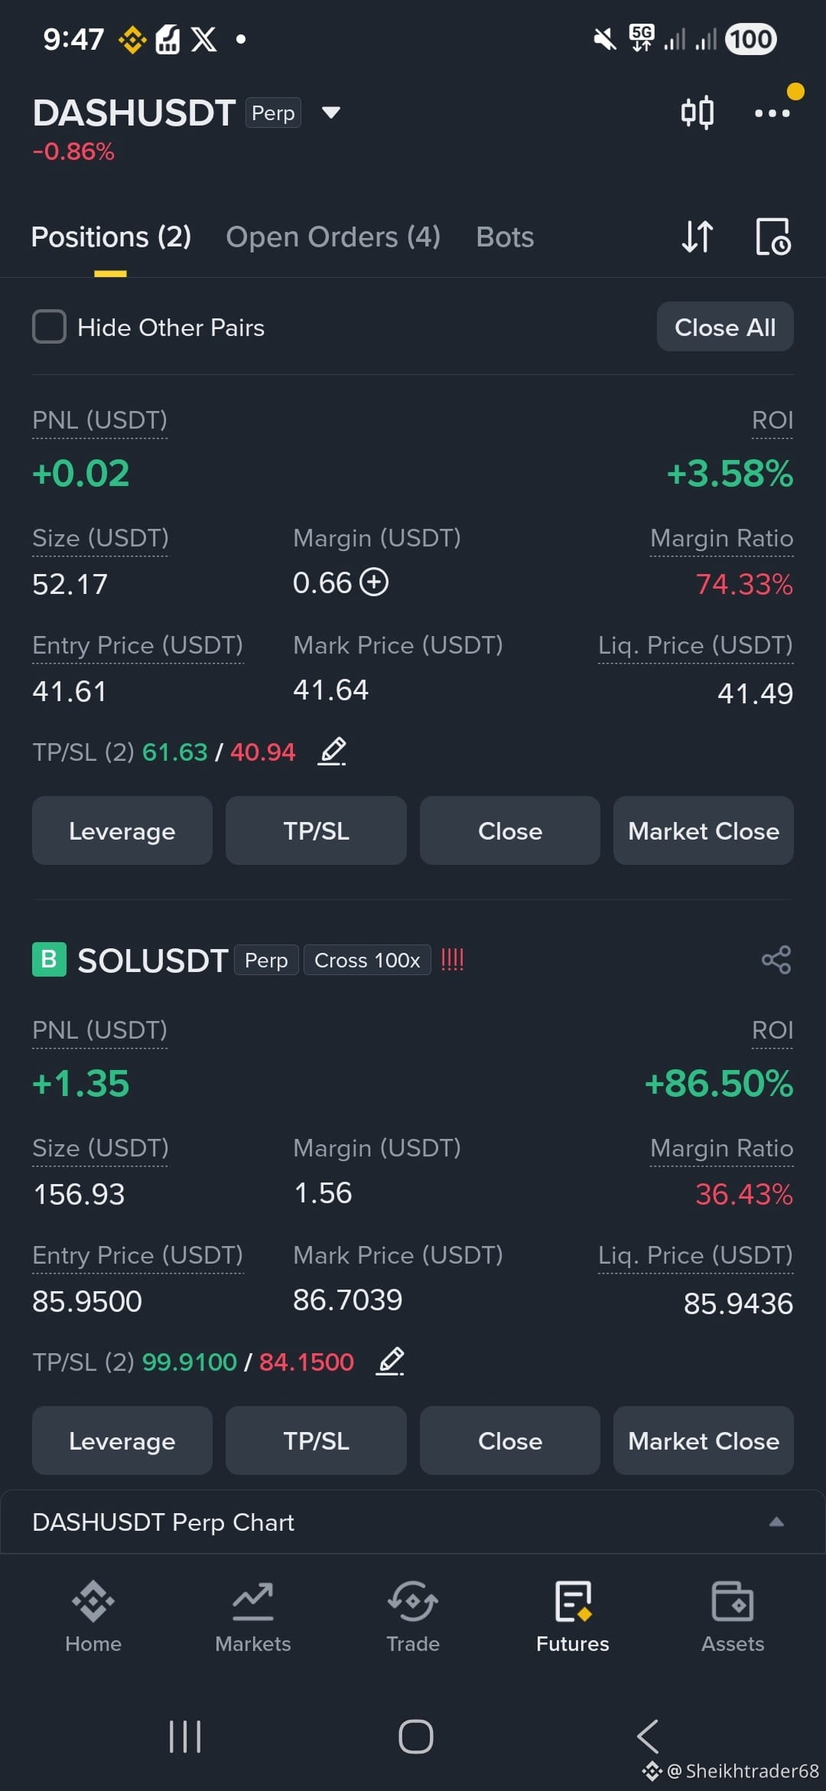Viewport: 826px width, 1791px height.
Task: Tap the Close All button
Action: coord(725,327)
